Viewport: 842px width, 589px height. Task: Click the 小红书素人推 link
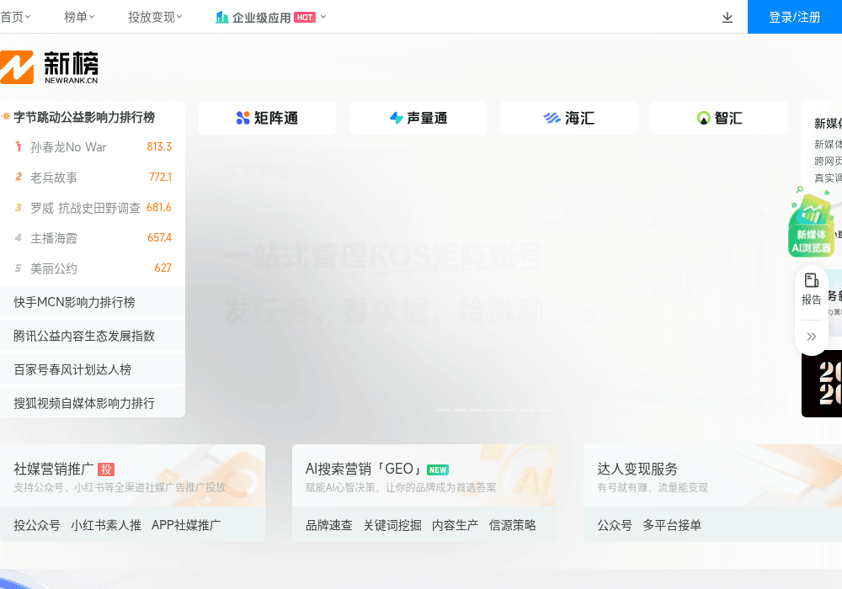pyautogui.click(x=106, y=525)
